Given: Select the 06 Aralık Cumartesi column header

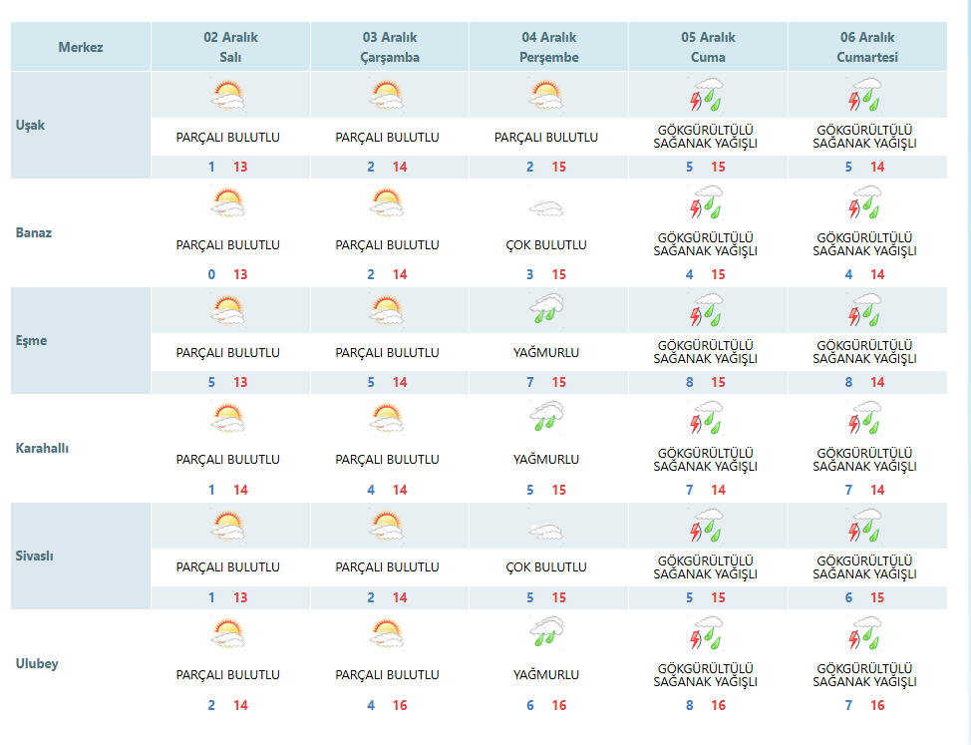Looking at the screenshot, I should [867, 47].
